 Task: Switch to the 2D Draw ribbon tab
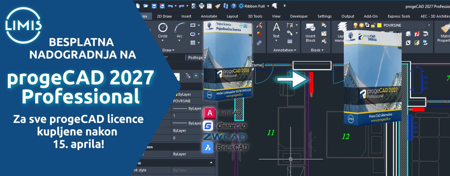[164, 16]
